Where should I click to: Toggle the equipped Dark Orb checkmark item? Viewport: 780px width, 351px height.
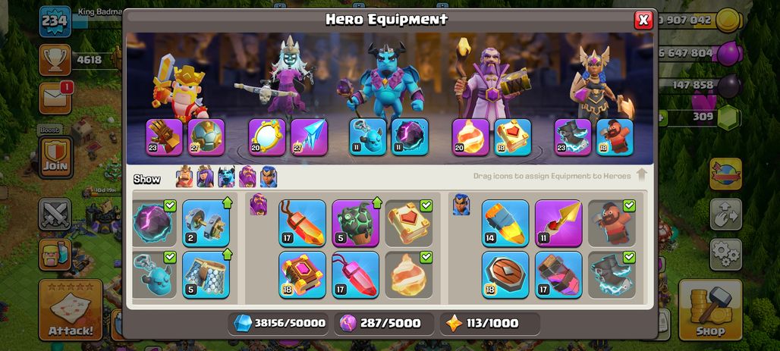(x=154, y=223)
